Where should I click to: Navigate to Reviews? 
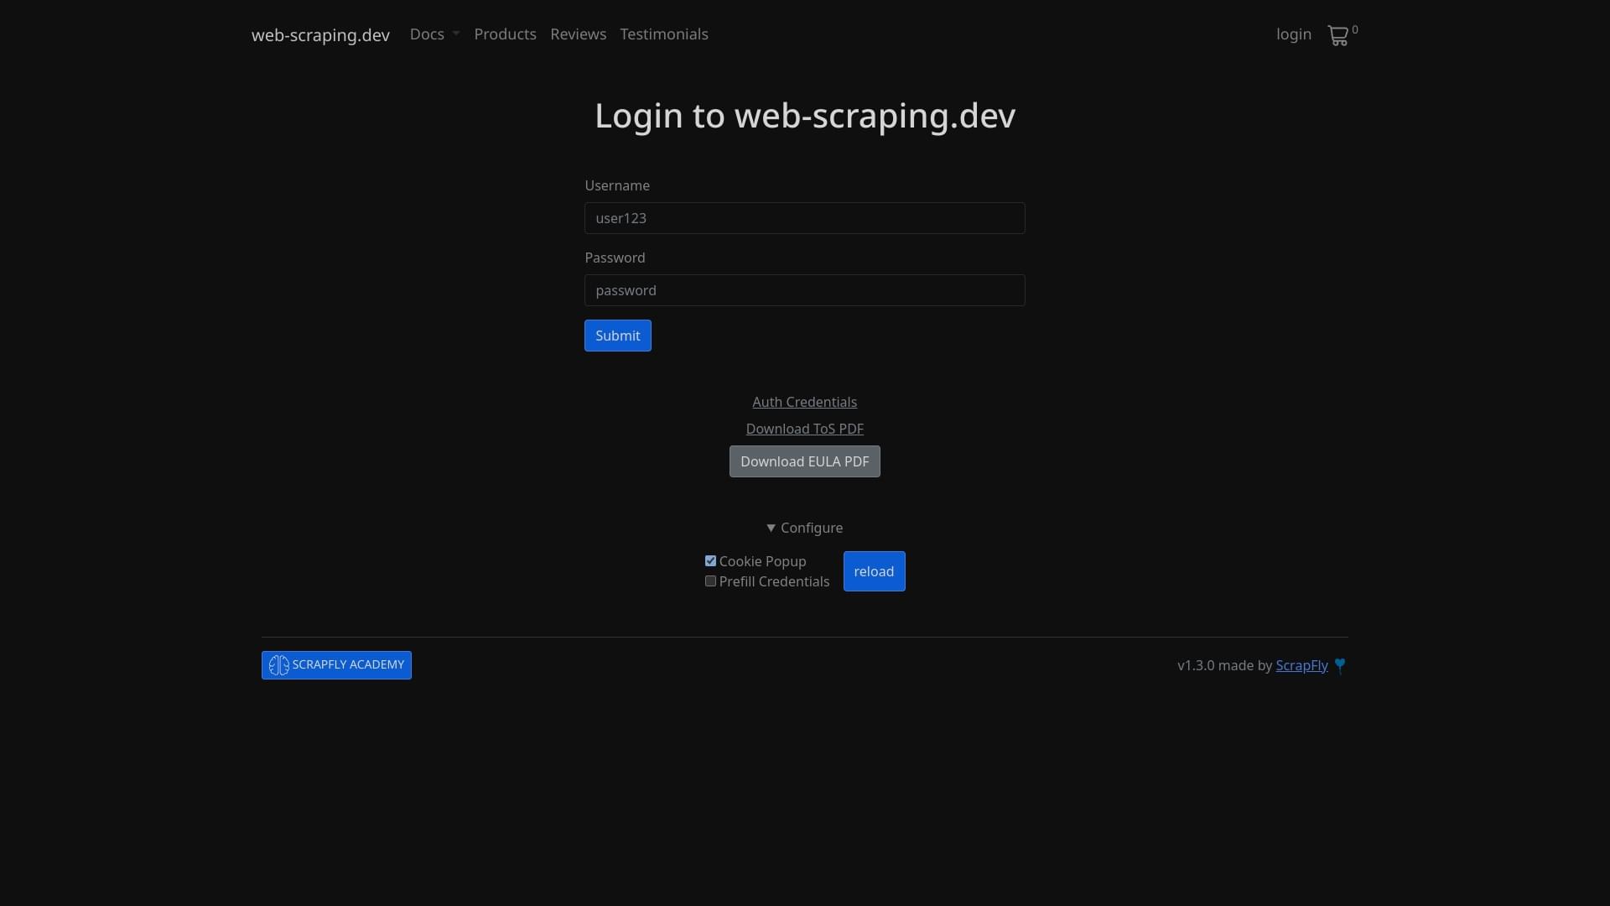[578, 34]
